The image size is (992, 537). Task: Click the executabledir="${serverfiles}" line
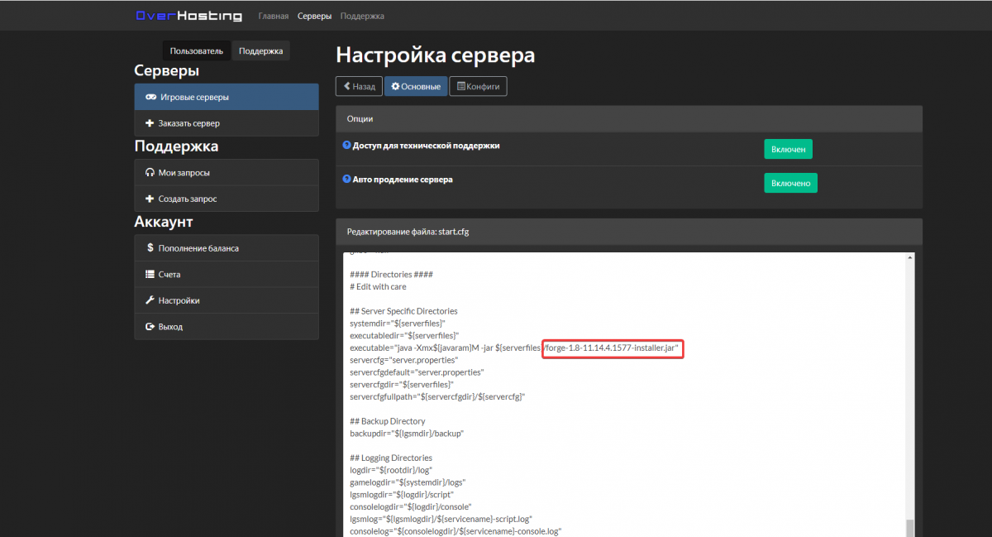tap(404, 336)
